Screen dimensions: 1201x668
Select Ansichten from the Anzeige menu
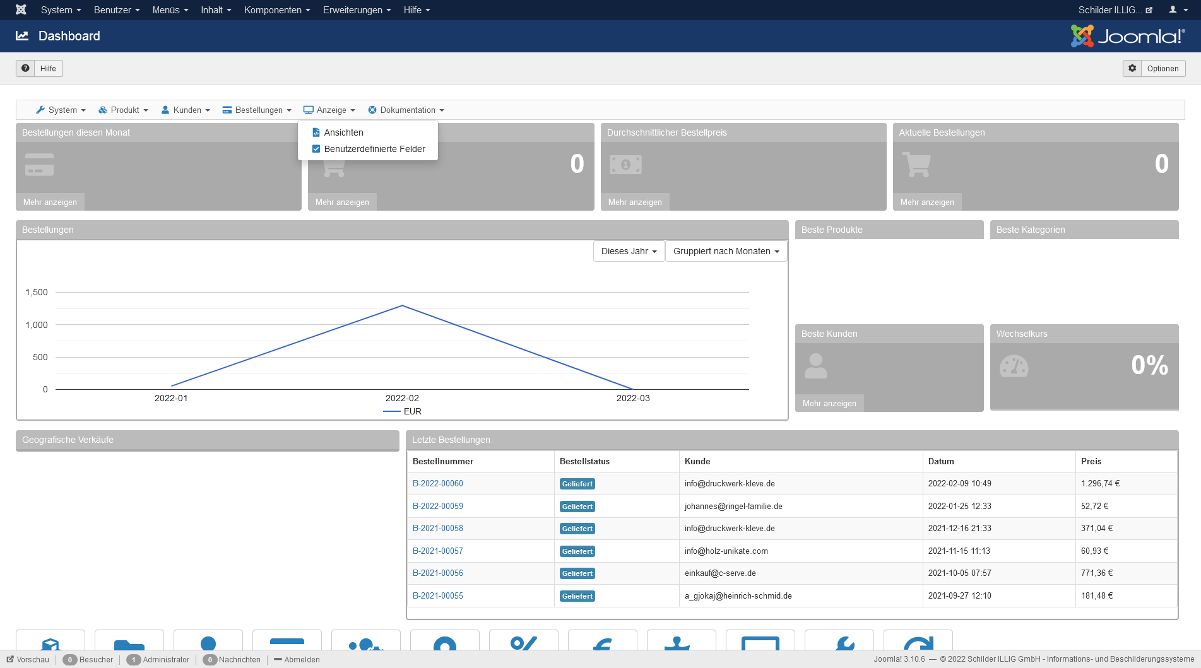[x=343, y=132]
